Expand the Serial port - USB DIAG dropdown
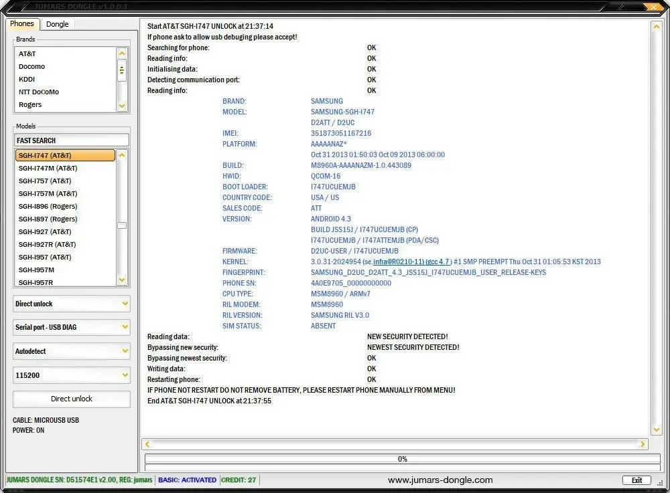The width and height of the screenshot is (670, 493). coord(72,327)
